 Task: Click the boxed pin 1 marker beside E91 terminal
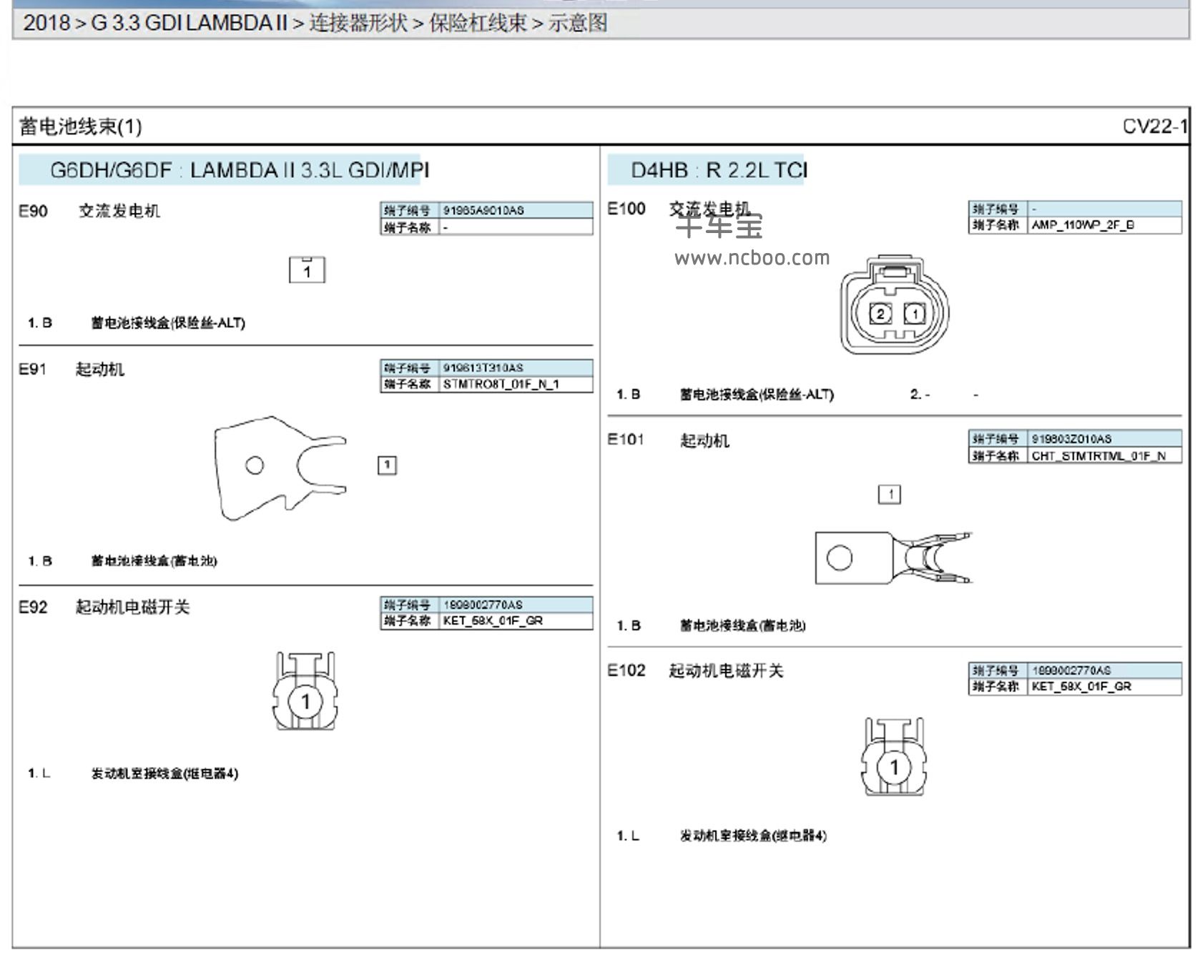tap(387, 465)
